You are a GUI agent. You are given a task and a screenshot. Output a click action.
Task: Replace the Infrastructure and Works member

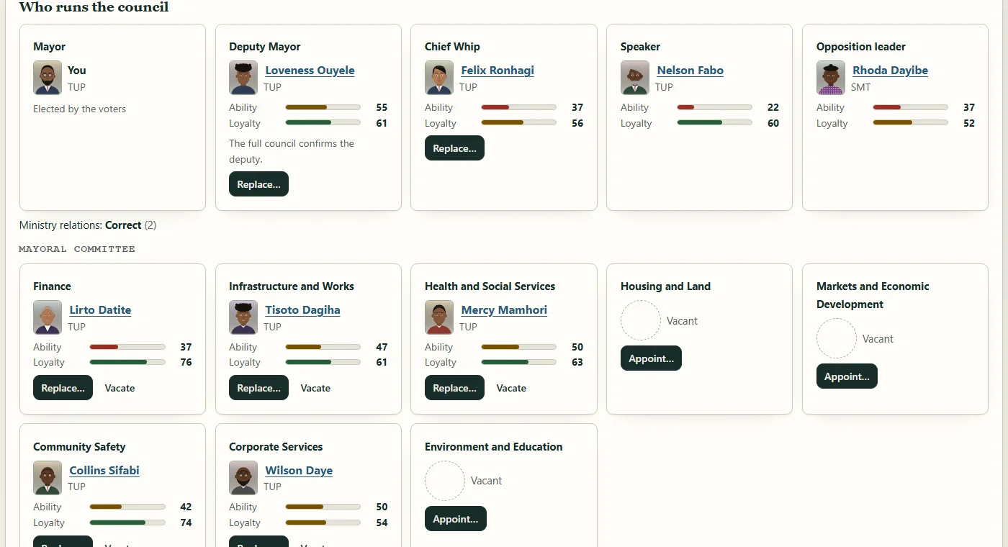click(258, 387)
